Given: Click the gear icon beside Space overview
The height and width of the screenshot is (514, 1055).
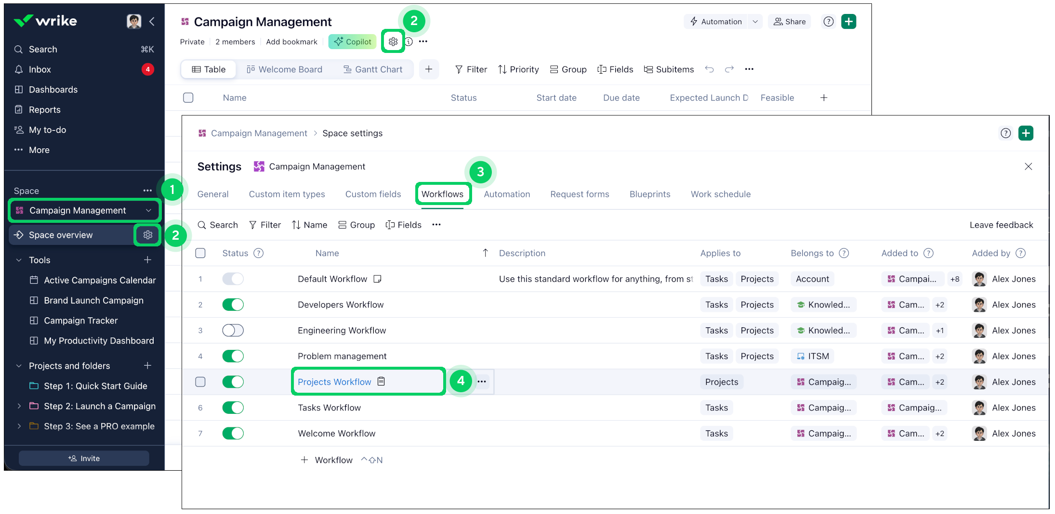Looking at the screenshot, I should click(147, 235).
